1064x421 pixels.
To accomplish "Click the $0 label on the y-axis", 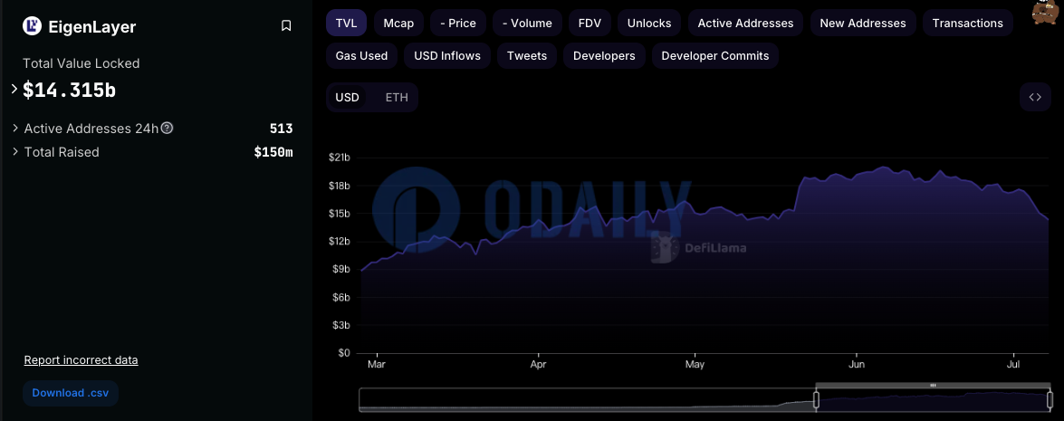I will 344,352.
